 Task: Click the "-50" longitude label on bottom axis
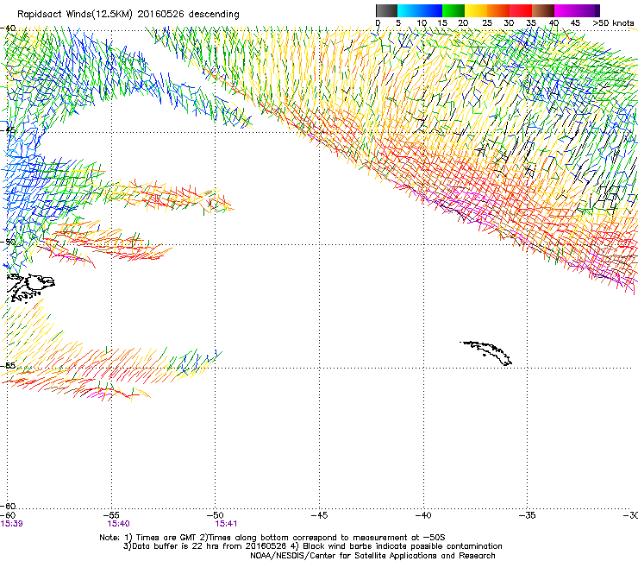216,516
